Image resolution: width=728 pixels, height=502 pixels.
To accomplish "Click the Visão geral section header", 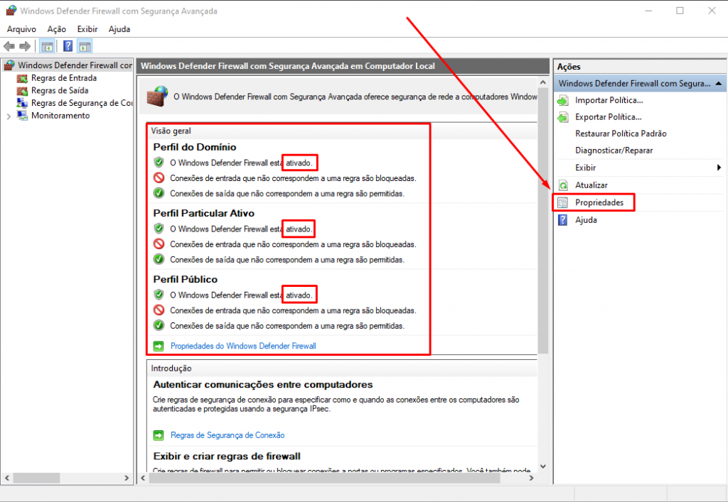I will click(171, 131).
